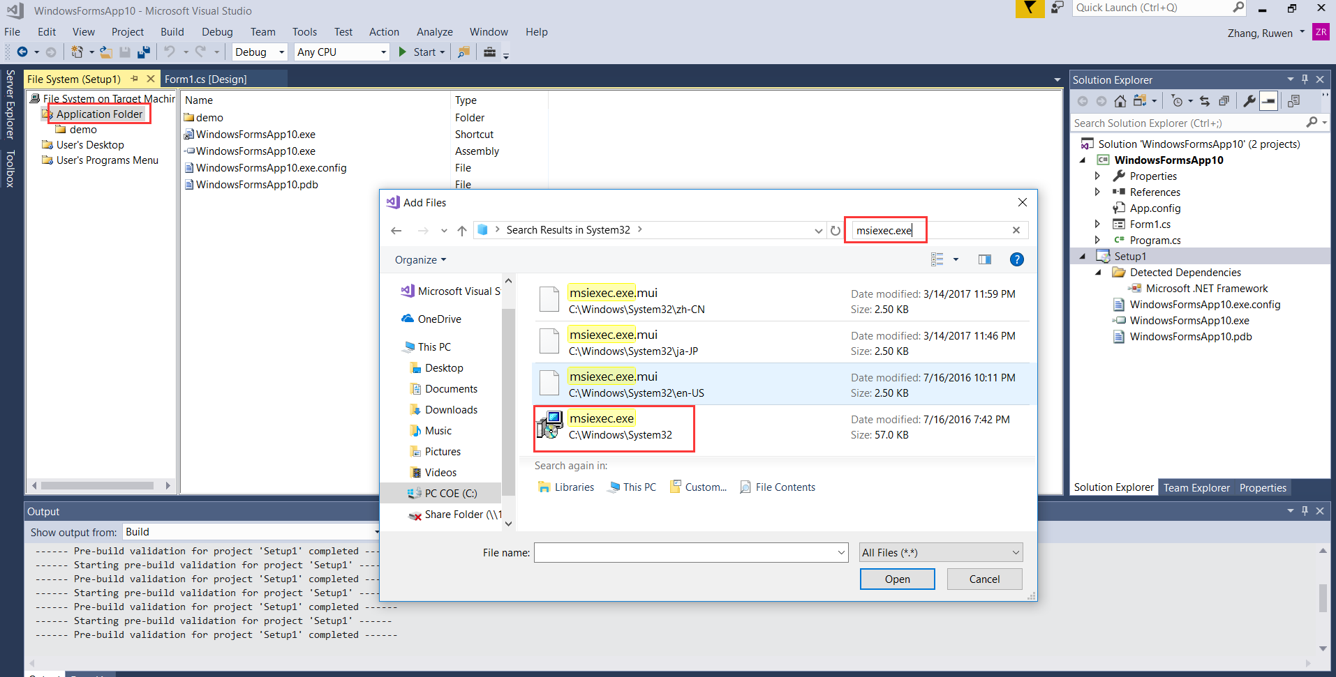Open the view options dropdown arrow in Add Files
Viewport: 1336px width, 677px height.
(x=956, y=259)
